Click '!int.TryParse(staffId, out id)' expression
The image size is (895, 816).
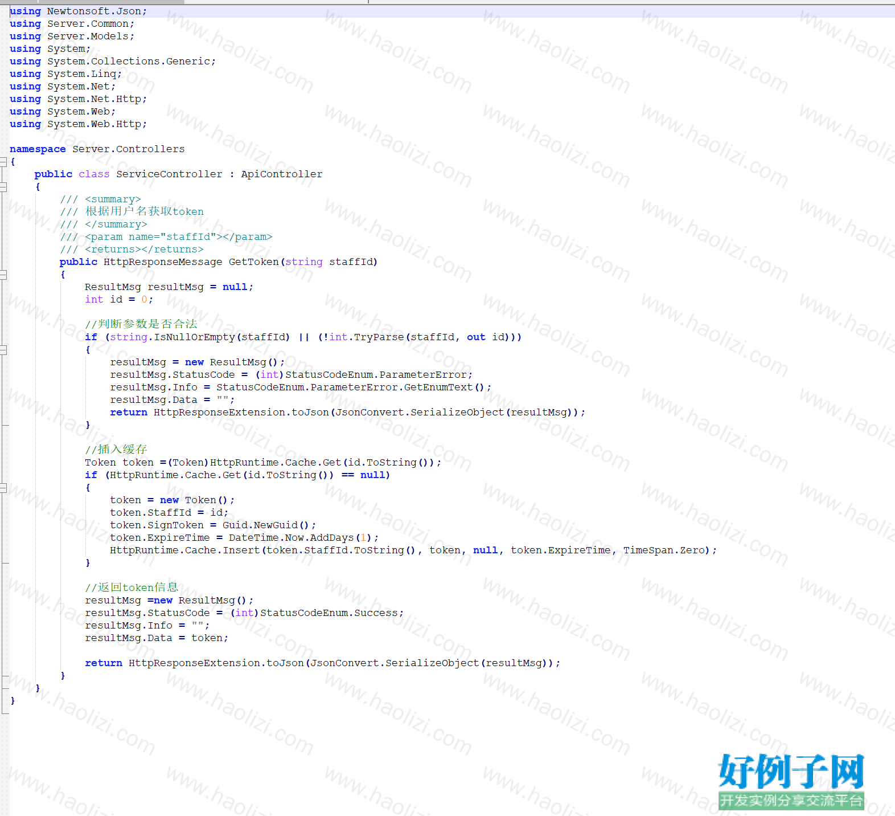point(419,337)
